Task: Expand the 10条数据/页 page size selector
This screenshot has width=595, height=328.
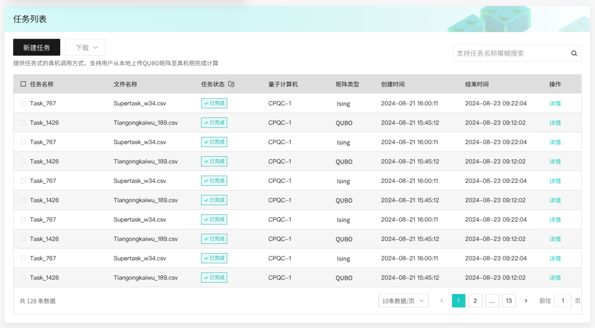Action: pos(403,301)
